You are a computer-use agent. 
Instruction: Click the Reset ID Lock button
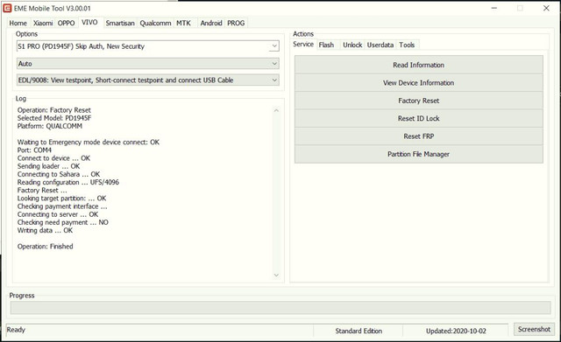coord(419,119)
